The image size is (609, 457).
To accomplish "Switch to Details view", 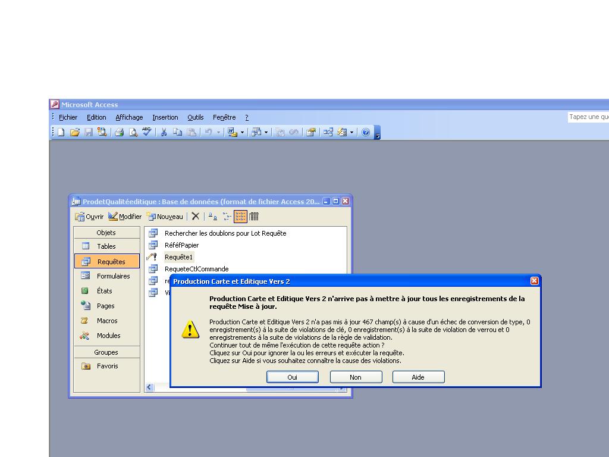I will (253, 217).
